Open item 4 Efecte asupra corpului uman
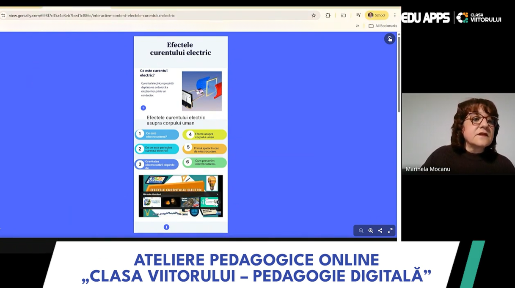The height and width of the screenshot is (288, 515). 205,134
